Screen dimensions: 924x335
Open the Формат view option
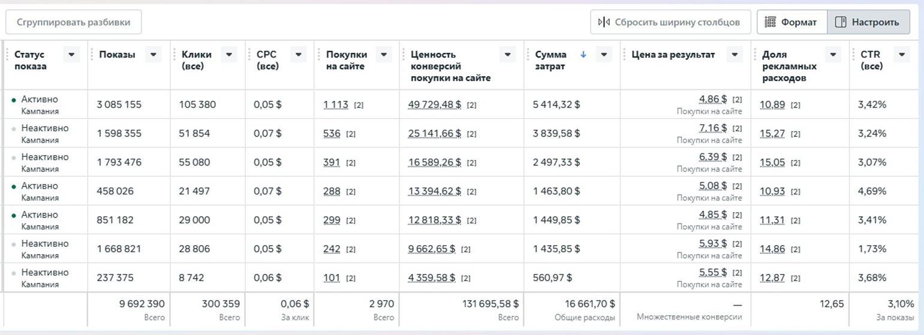[x=791, y=22]
